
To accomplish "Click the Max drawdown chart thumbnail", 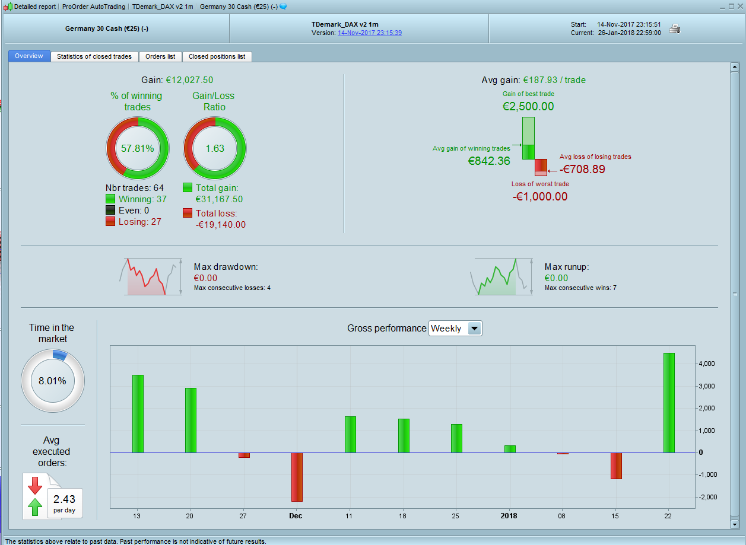I will 151,276.
